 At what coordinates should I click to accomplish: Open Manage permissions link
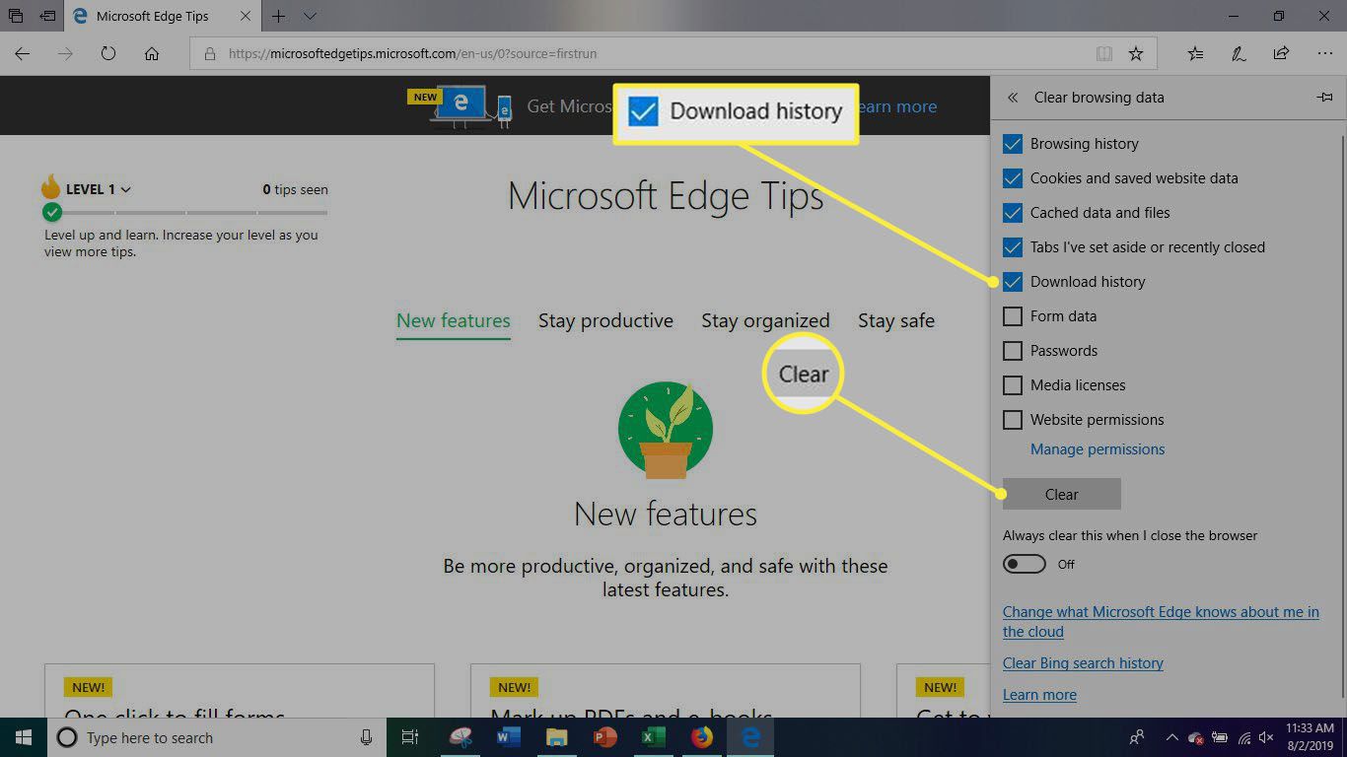click(1098, 449)
